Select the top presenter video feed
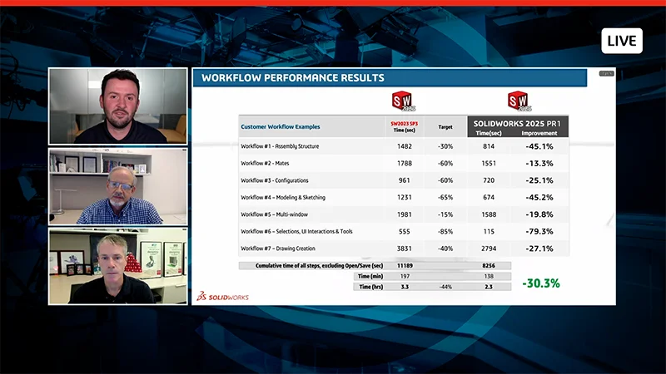The height and width of the screenshot is (374, 666). coord(117,106)
